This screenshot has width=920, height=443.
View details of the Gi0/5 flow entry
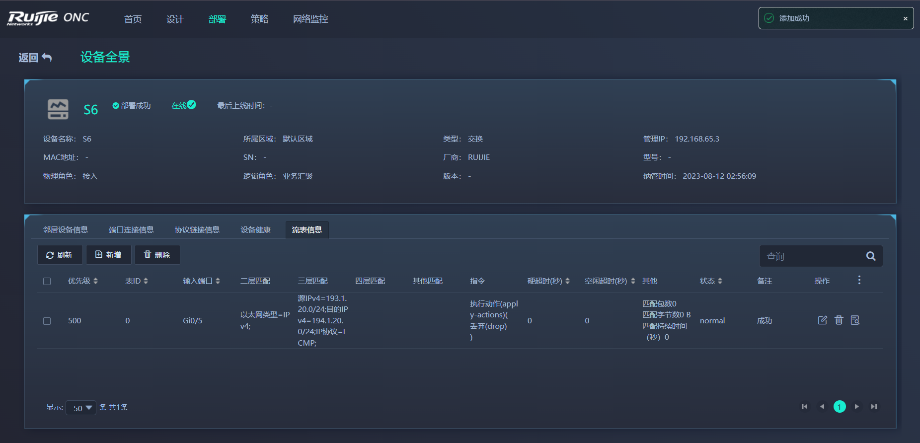(855, 320)
